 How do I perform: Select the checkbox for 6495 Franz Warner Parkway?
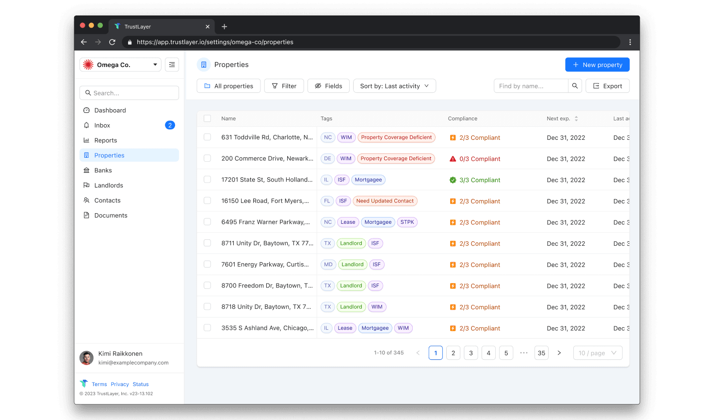point(207,222)
